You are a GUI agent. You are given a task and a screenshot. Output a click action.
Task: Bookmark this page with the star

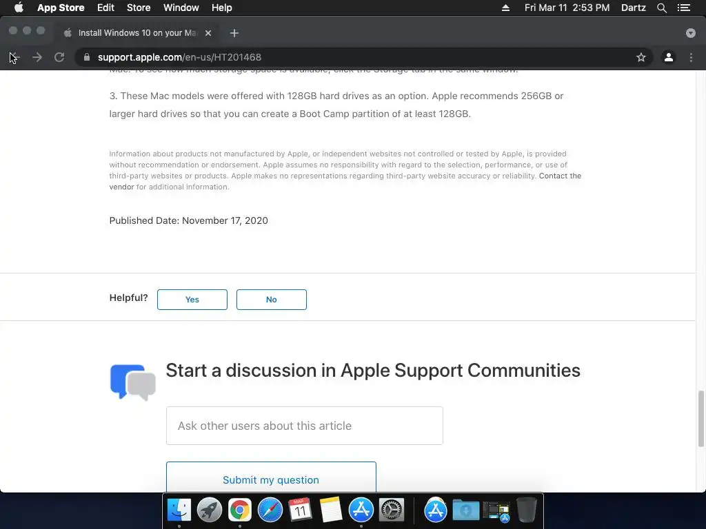641,57
